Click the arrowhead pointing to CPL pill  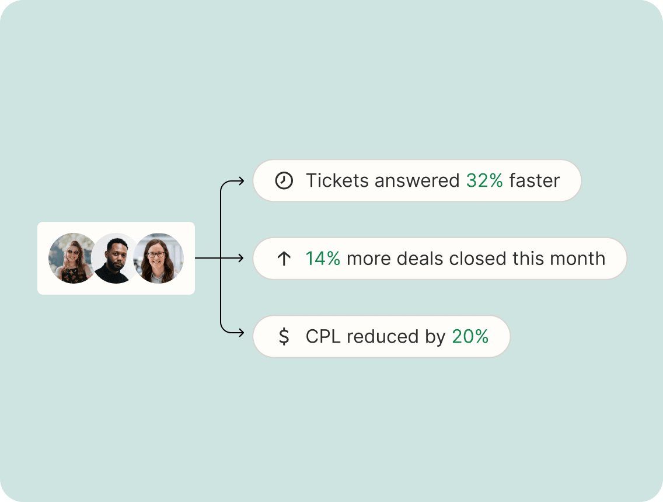[241, 333]
